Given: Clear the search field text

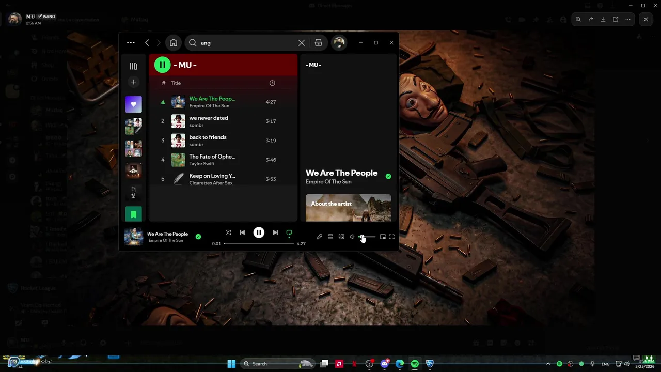Looking at the screenshot, I should click(302, 43).
